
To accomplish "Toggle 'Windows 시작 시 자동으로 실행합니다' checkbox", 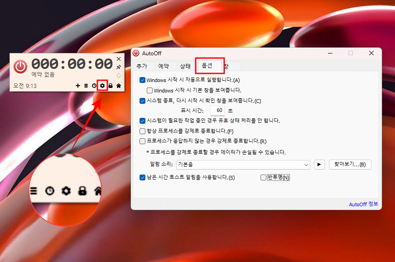I will 142,80.
